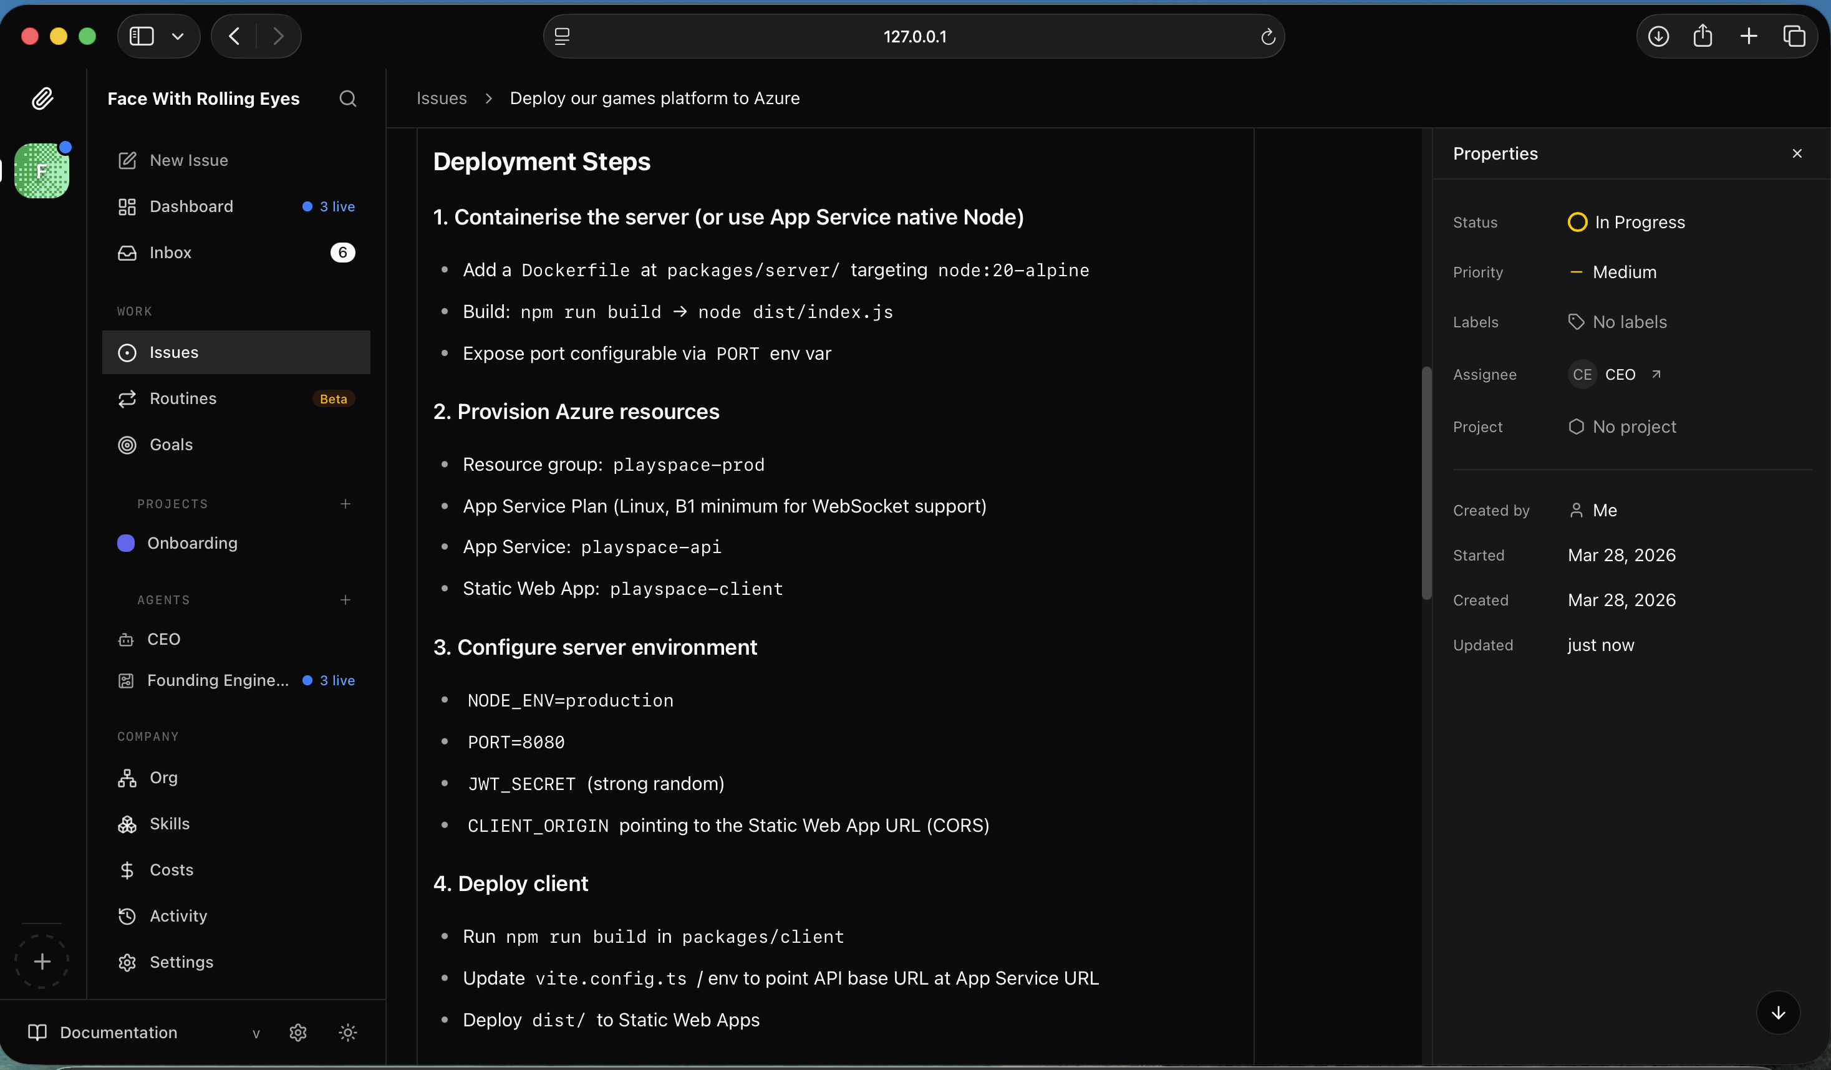The image size is (1831, 1070).
Task: Toggle the light/dark theme sun icon
Action: tap(347, 1032)
